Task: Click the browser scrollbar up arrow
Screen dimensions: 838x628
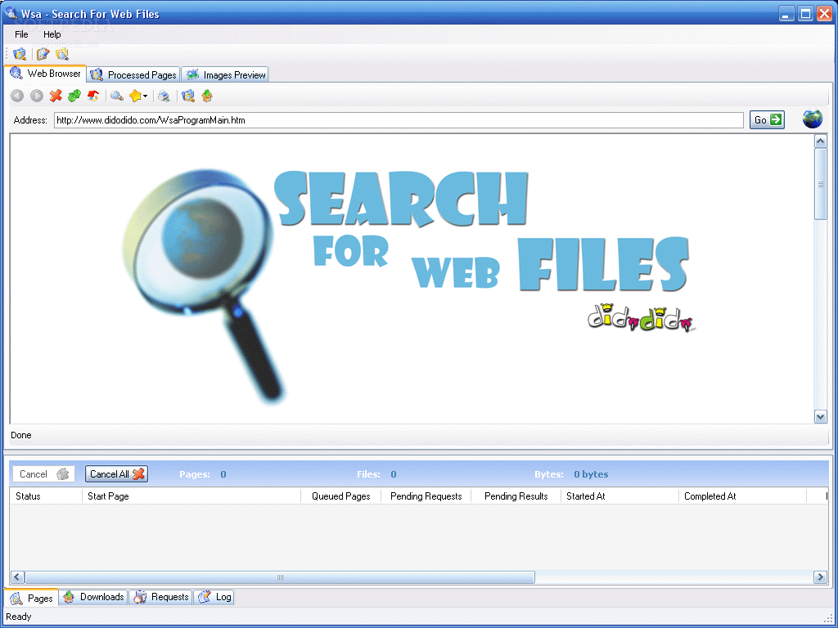Action: click(820, 141)
